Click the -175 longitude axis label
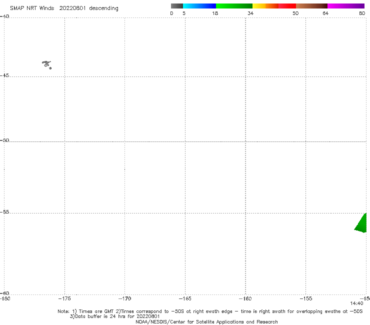Image resolution: width=370 pixels, height=325 pixels. [x=64, y=298]
